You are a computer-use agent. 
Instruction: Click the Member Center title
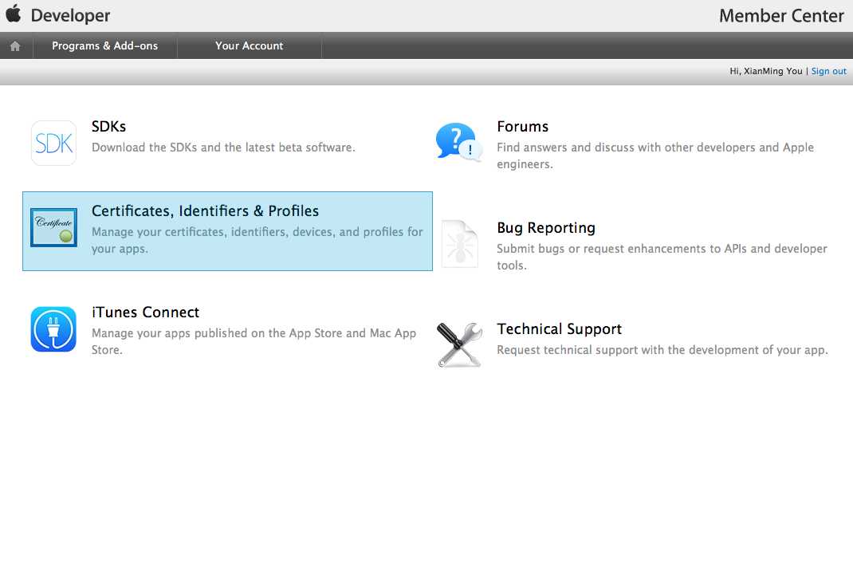(x=782, y=16)
